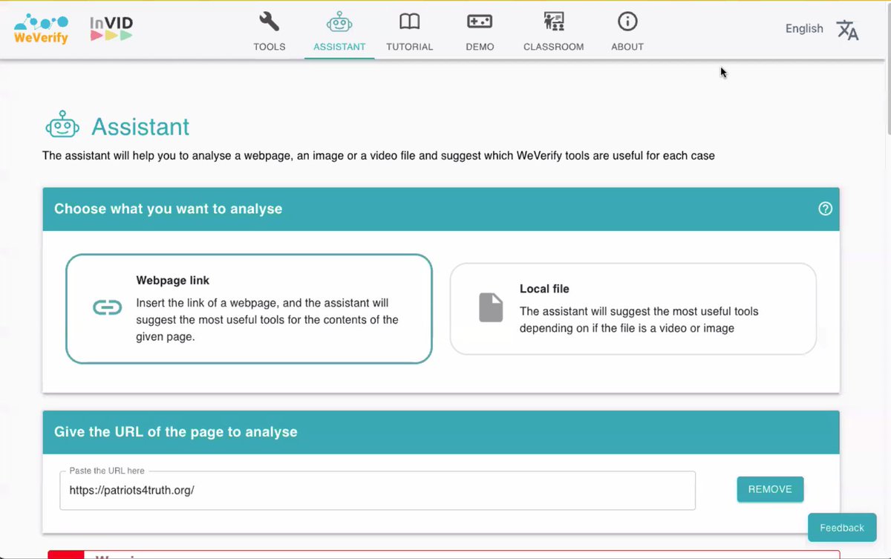Open the TOOLS tab
The width and height of the screenshot is (891, 559).
coord(269,30)
